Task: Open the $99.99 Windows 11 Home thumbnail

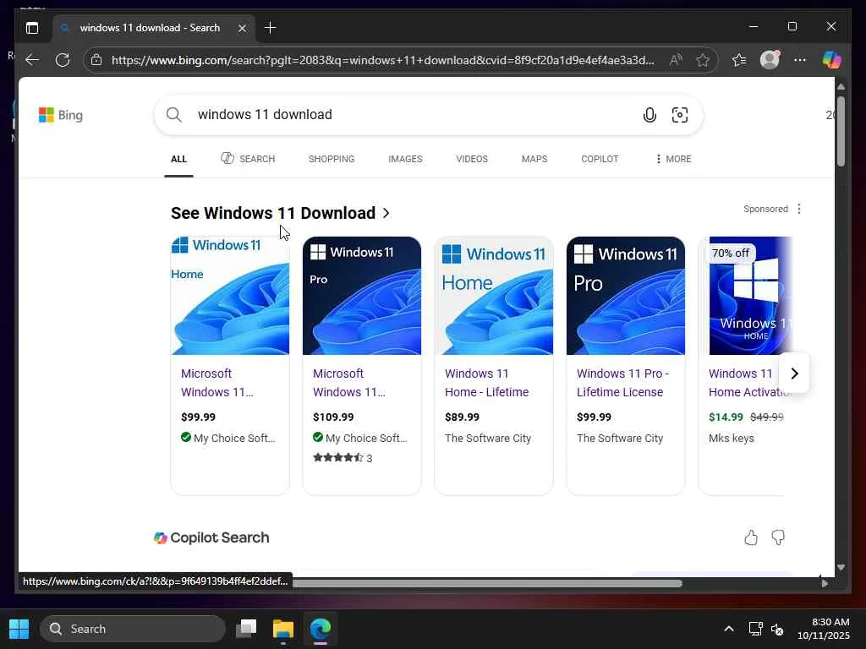Action: 230,296
